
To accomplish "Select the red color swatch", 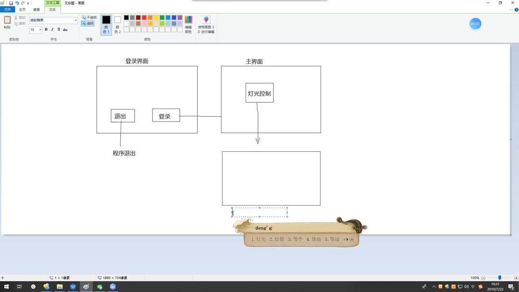I will pyautogui.click(x=144, y=17).
